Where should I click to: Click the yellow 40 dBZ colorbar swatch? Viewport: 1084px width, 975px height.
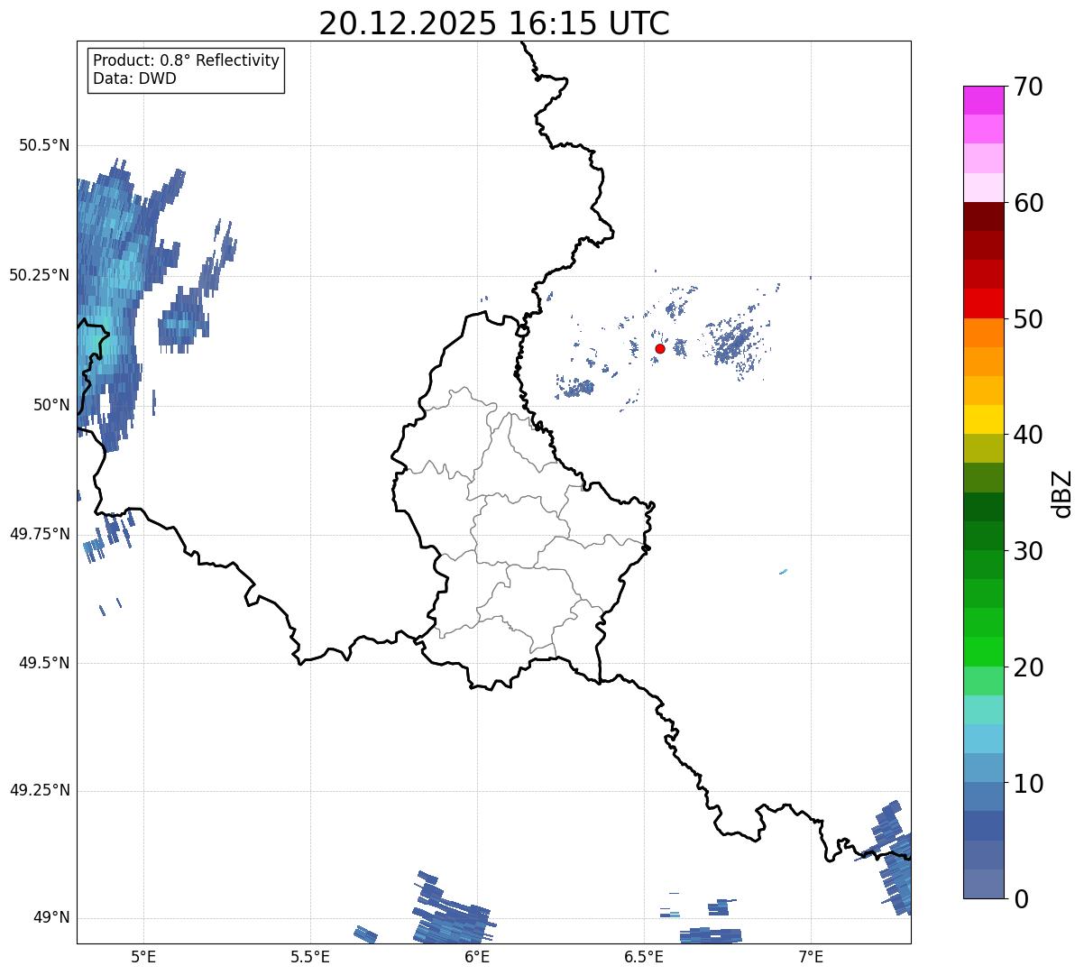[x=983, y=419]
